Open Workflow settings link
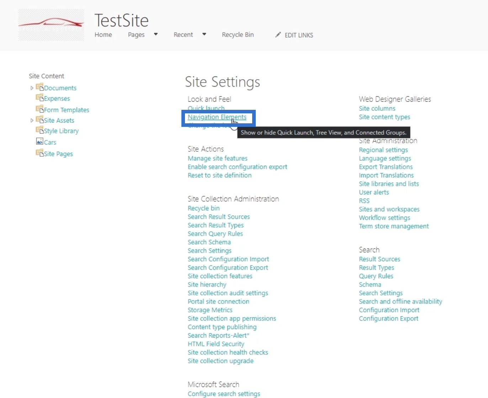This screenshot has height=398, width=488. [384, 218]
